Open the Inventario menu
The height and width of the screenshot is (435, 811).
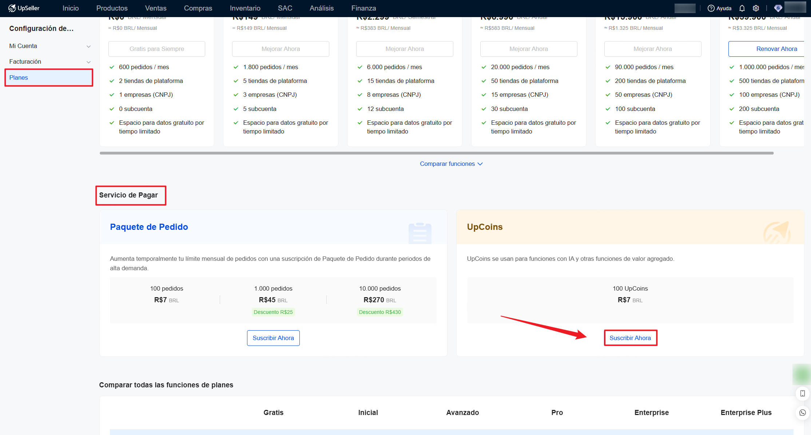tap(245, 8)
